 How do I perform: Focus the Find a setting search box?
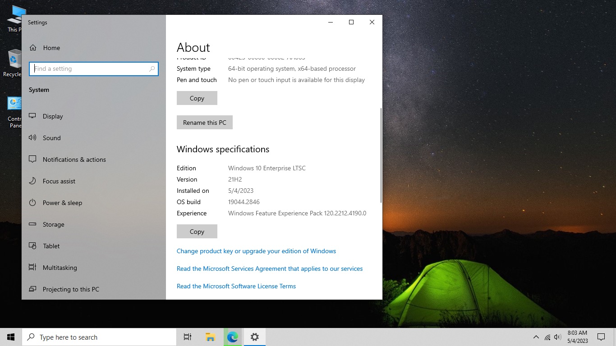94,69
